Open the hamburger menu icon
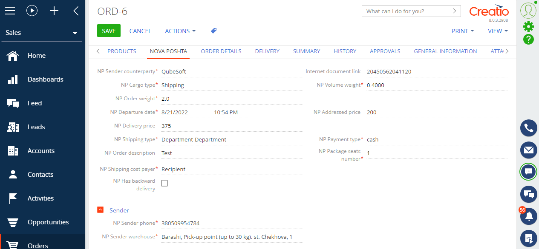539x249 pixels. coord(10,11)
